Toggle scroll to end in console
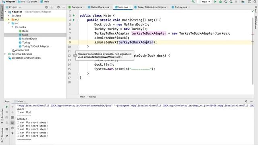This screenshot has width=258, height=145. (x=12, y=122)
